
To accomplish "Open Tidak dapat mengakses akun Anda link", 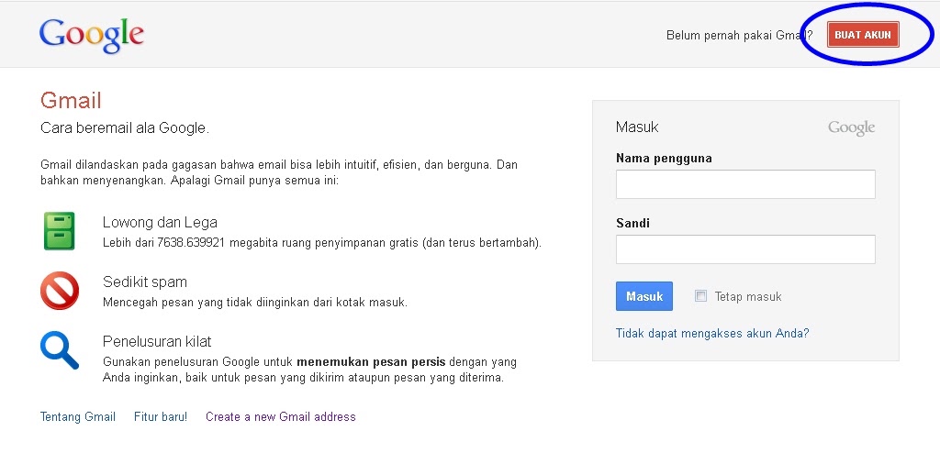I will pos(712,333).
